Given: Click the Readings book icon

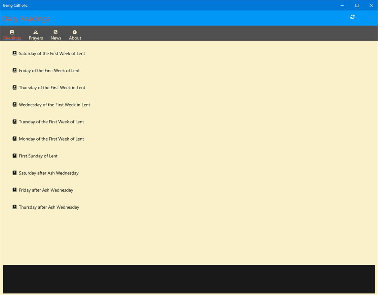Looking at the screenshot, I should (12, 32).
